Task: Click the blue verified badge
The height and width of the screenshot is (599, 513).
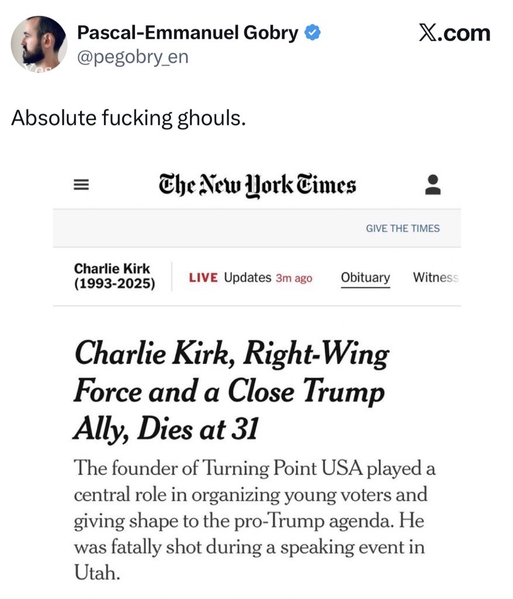Action: click(313, 33)
